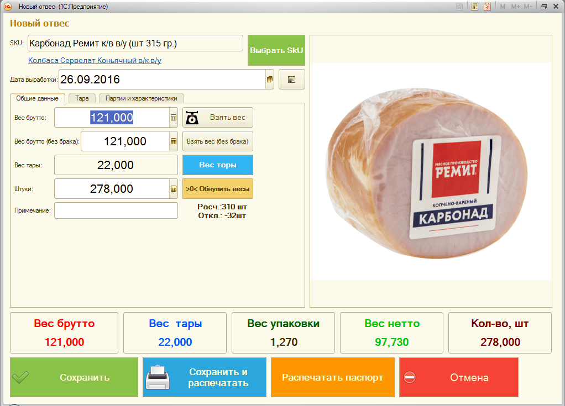Close the Новый отвес window
Image resolution: width=565 pixels, height=406 pixels.
tap(556, 7)
